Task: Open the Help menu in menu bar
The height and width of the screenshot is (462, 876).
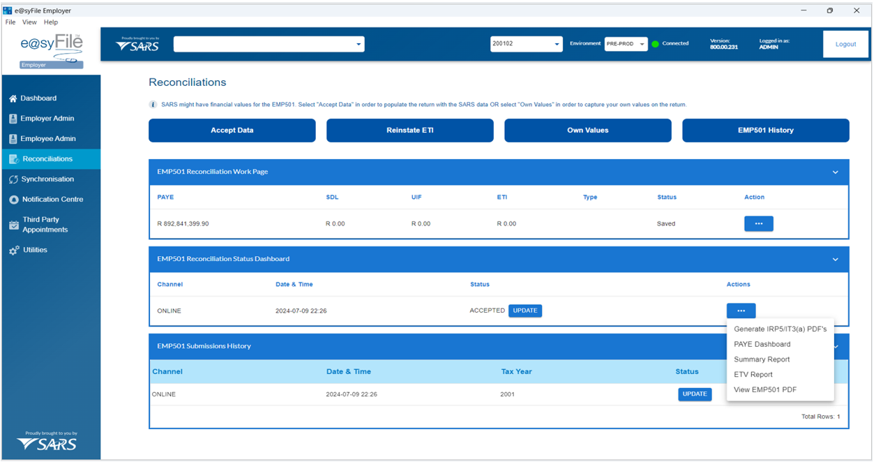Action: pos(51,22)
